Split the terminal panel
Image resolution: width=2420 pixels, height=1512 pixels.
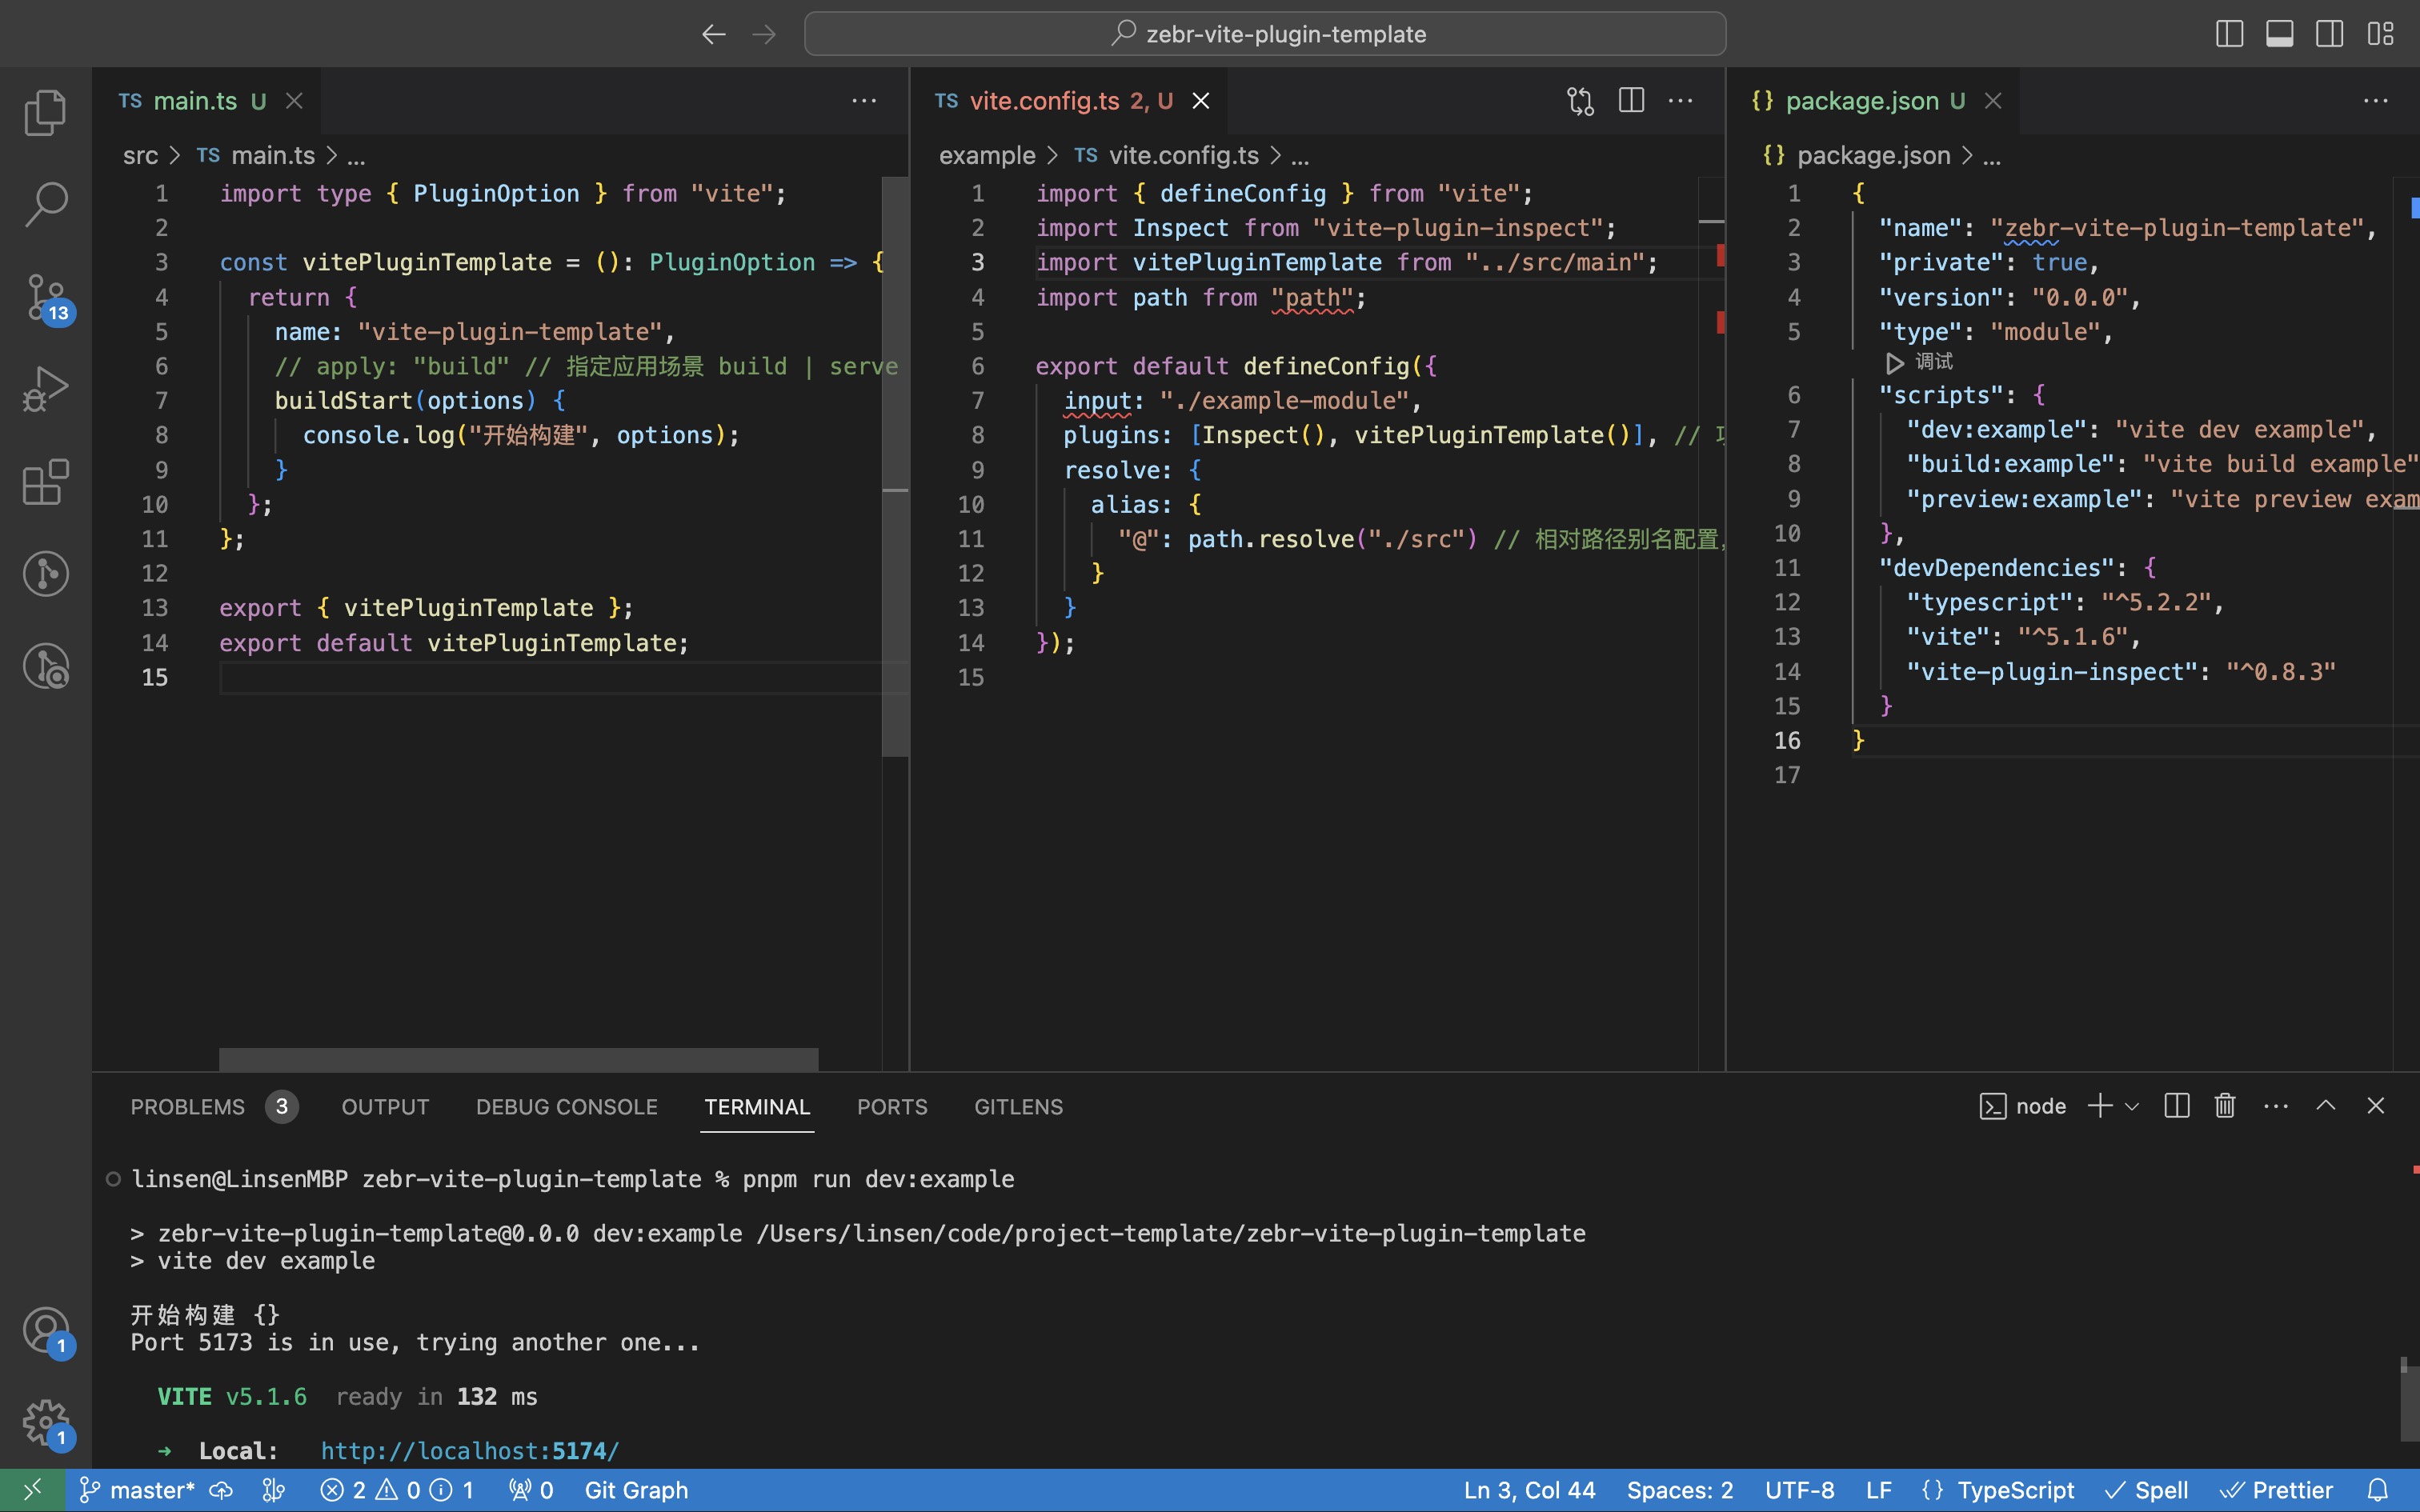(x=2177, y=1106)
